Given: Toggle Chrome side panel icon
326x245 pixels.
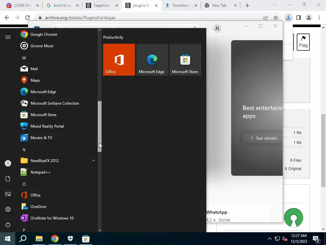Looking at the screenshot, I should [x=299, y=18].
